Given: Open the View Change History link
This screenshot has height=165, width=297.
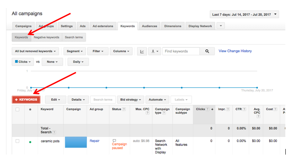Looking at the screenshot, I should coord(235,51).
